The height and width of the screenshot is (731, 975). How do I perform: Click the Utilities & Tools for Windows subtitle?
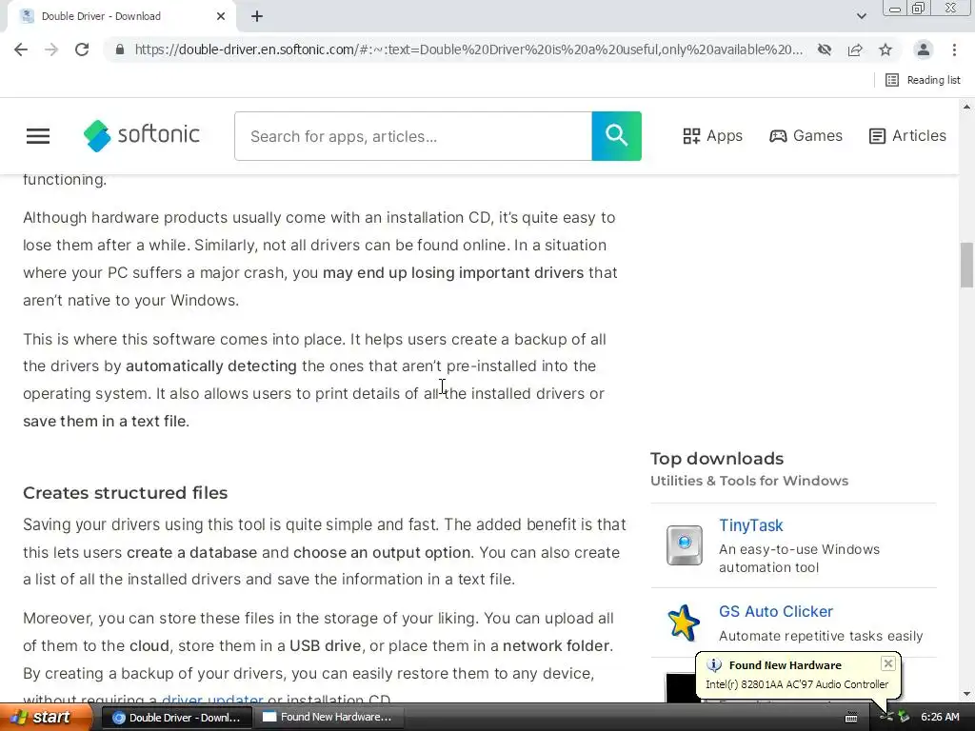(749, 481)
